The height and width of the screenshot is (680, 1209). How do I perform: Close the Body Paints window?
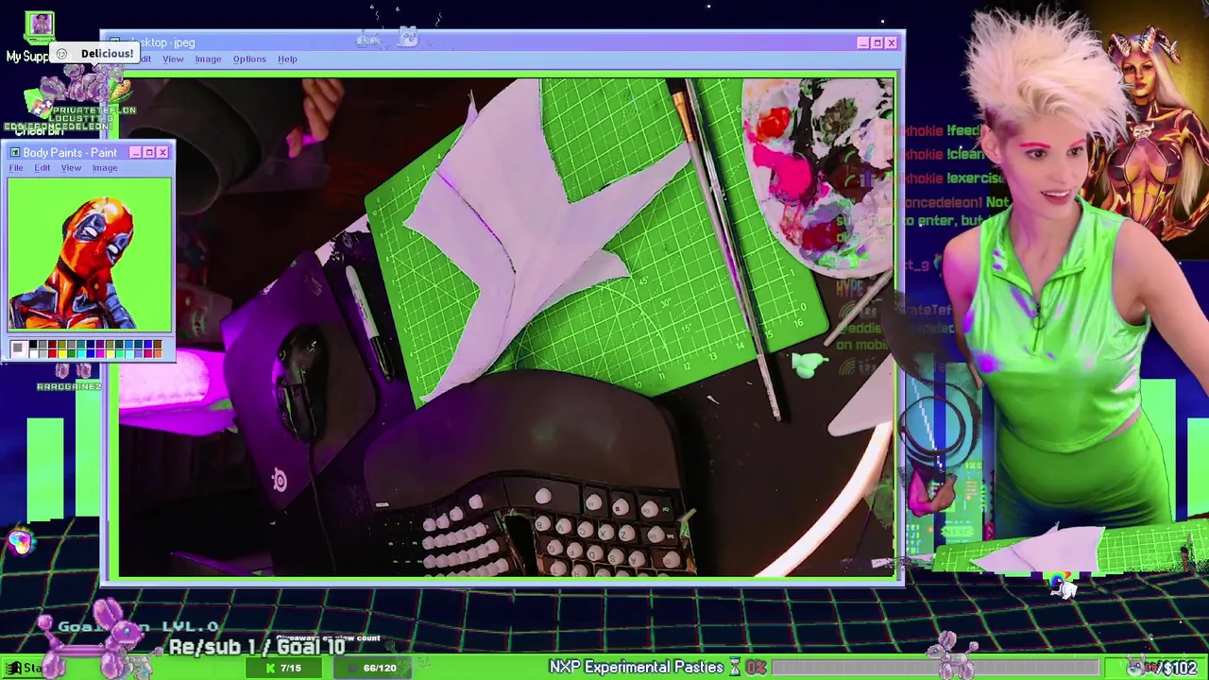162,152
